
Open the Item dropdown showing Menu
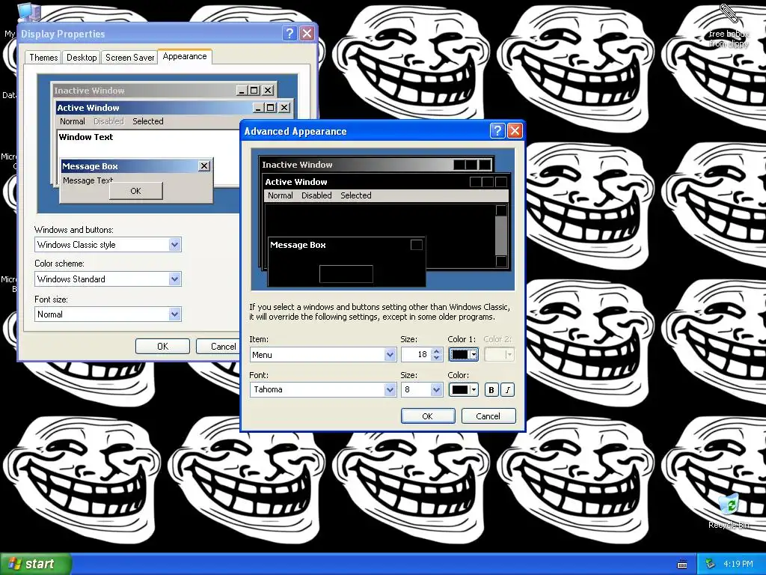(x=390, y=354)
